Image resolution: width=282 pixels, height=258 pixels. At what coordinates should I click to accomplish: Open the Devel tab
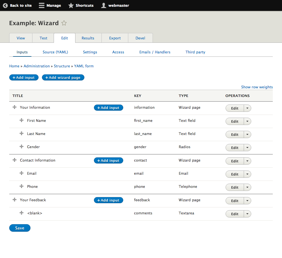click(140, 38)
